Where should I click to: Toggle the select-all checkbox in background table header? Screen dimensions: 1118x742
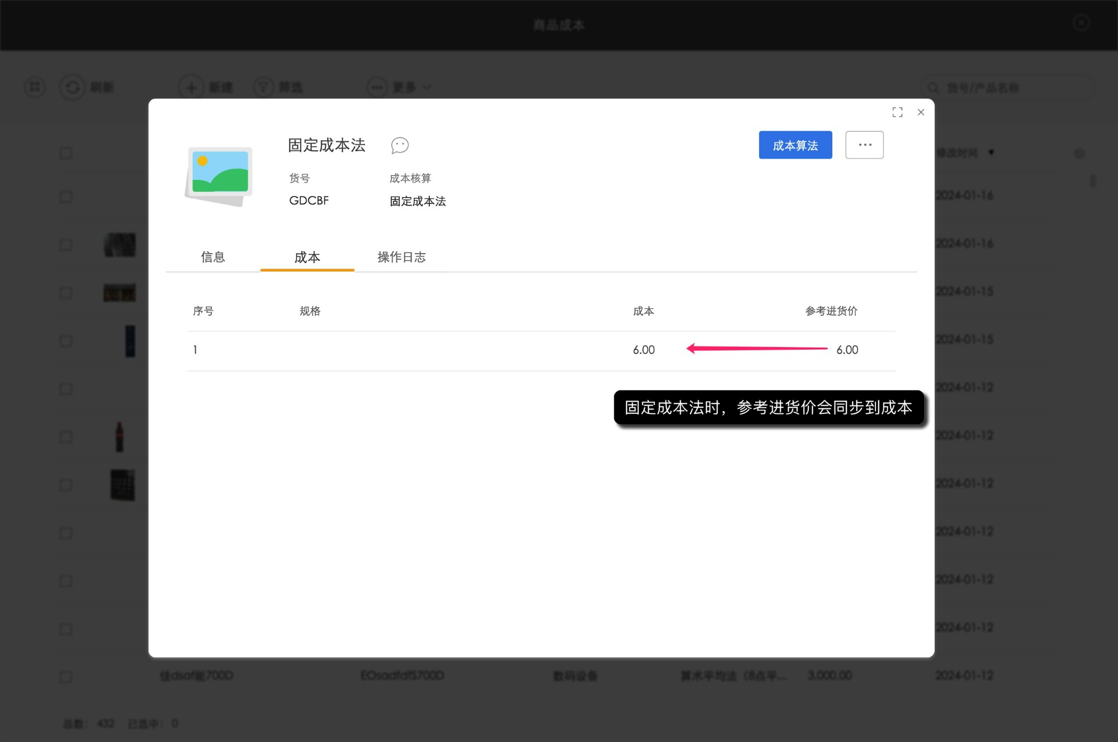66,153
